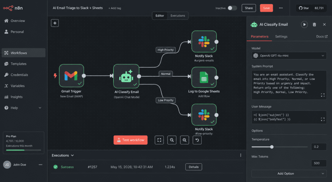The width and height of the screenshot is (332, 182).
Task: Click the Pro Plan usage progress bar
Action: 23,150
